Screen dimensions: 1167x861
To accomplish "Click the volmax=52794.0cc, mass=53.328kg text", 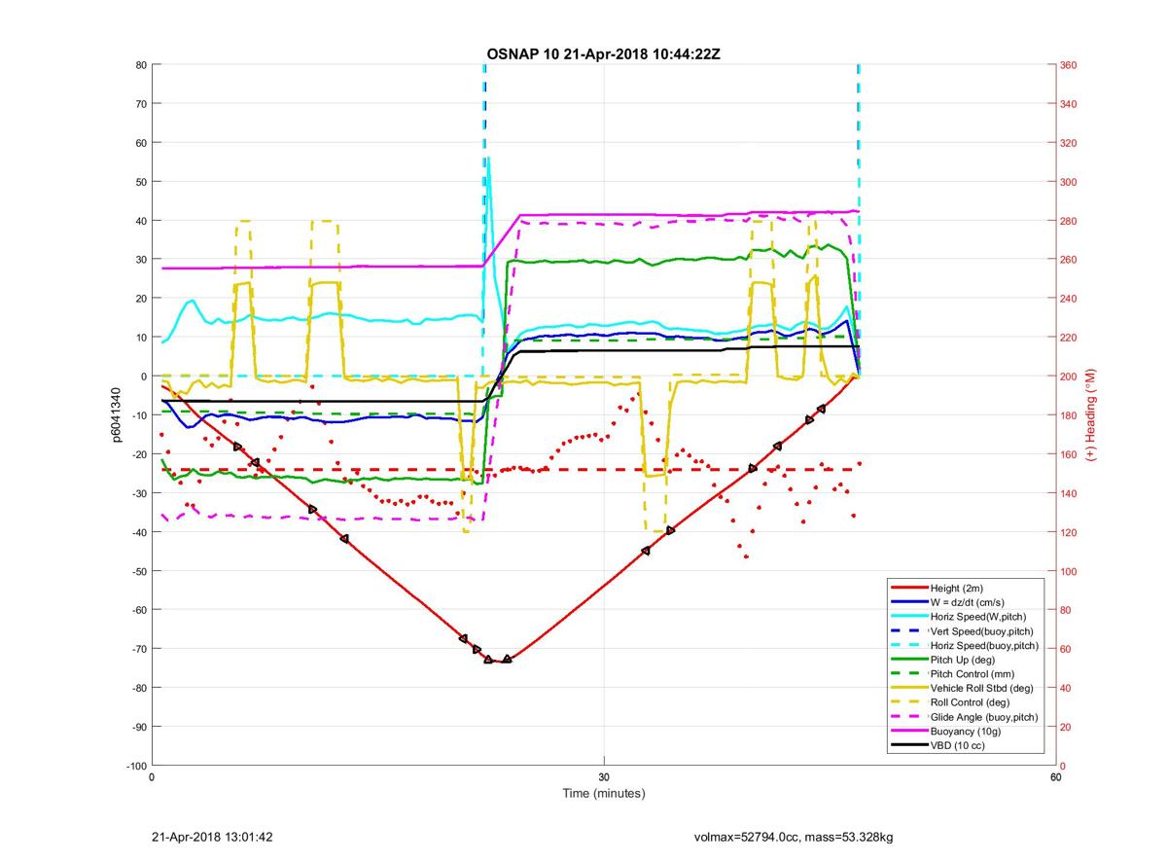I will tap(794, 837).
